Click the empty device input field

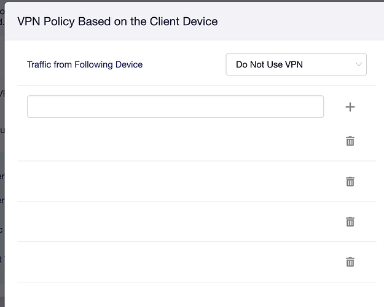click(175, 107)
